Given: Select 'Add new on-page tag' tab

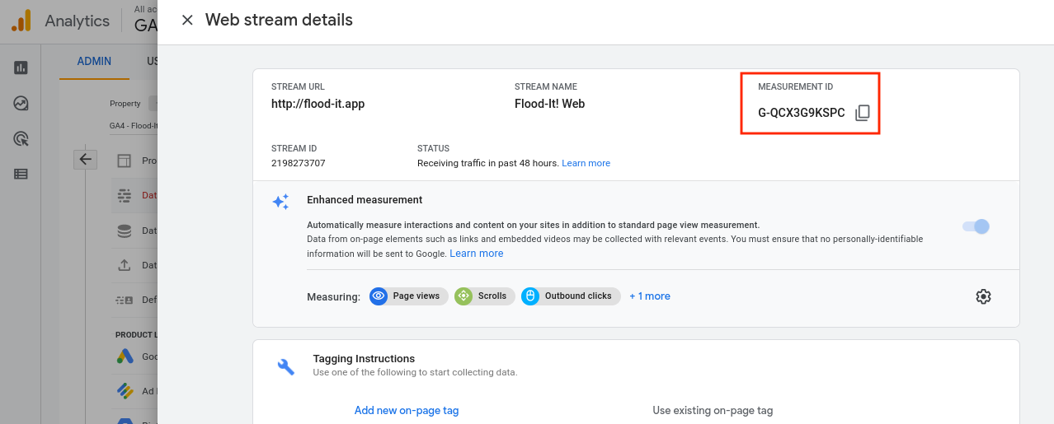Looking at the screenshot, I should 407,410.
